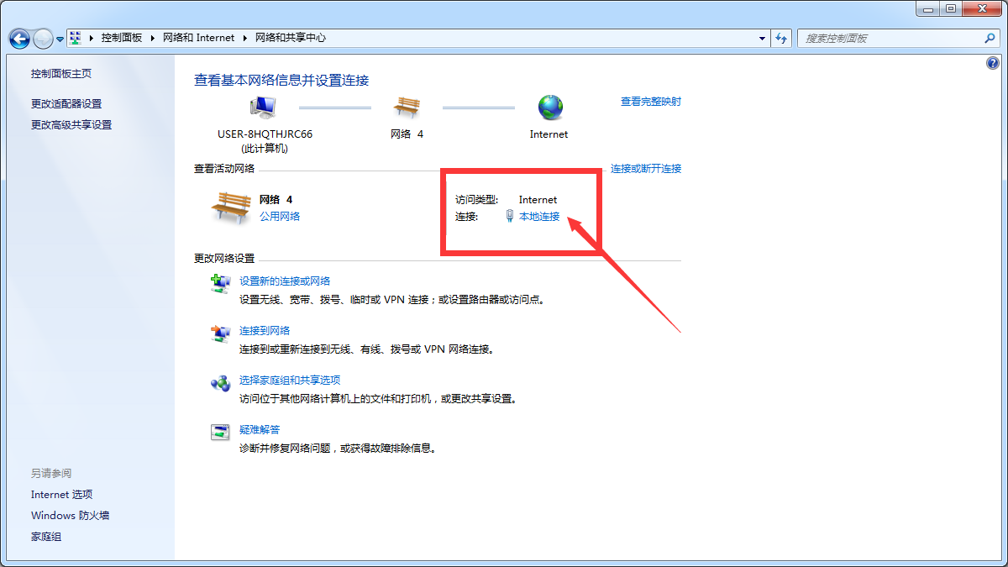Select 网络和共享中心 breadcrumb
This screenshot has width=1008, height=567.
[291, 38]
